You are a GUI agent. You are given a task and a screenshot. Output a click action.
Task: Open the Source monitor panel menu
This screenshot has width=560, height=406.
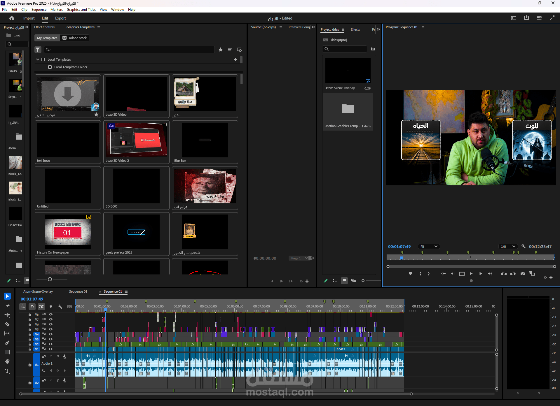[x=281, y=27]
